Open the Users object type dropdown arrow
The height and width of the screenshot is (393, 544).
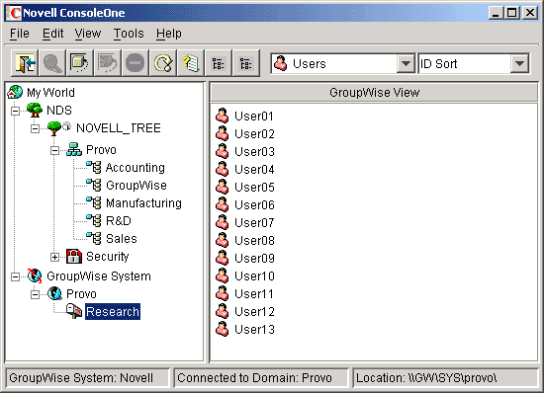[x=406, y=64]
